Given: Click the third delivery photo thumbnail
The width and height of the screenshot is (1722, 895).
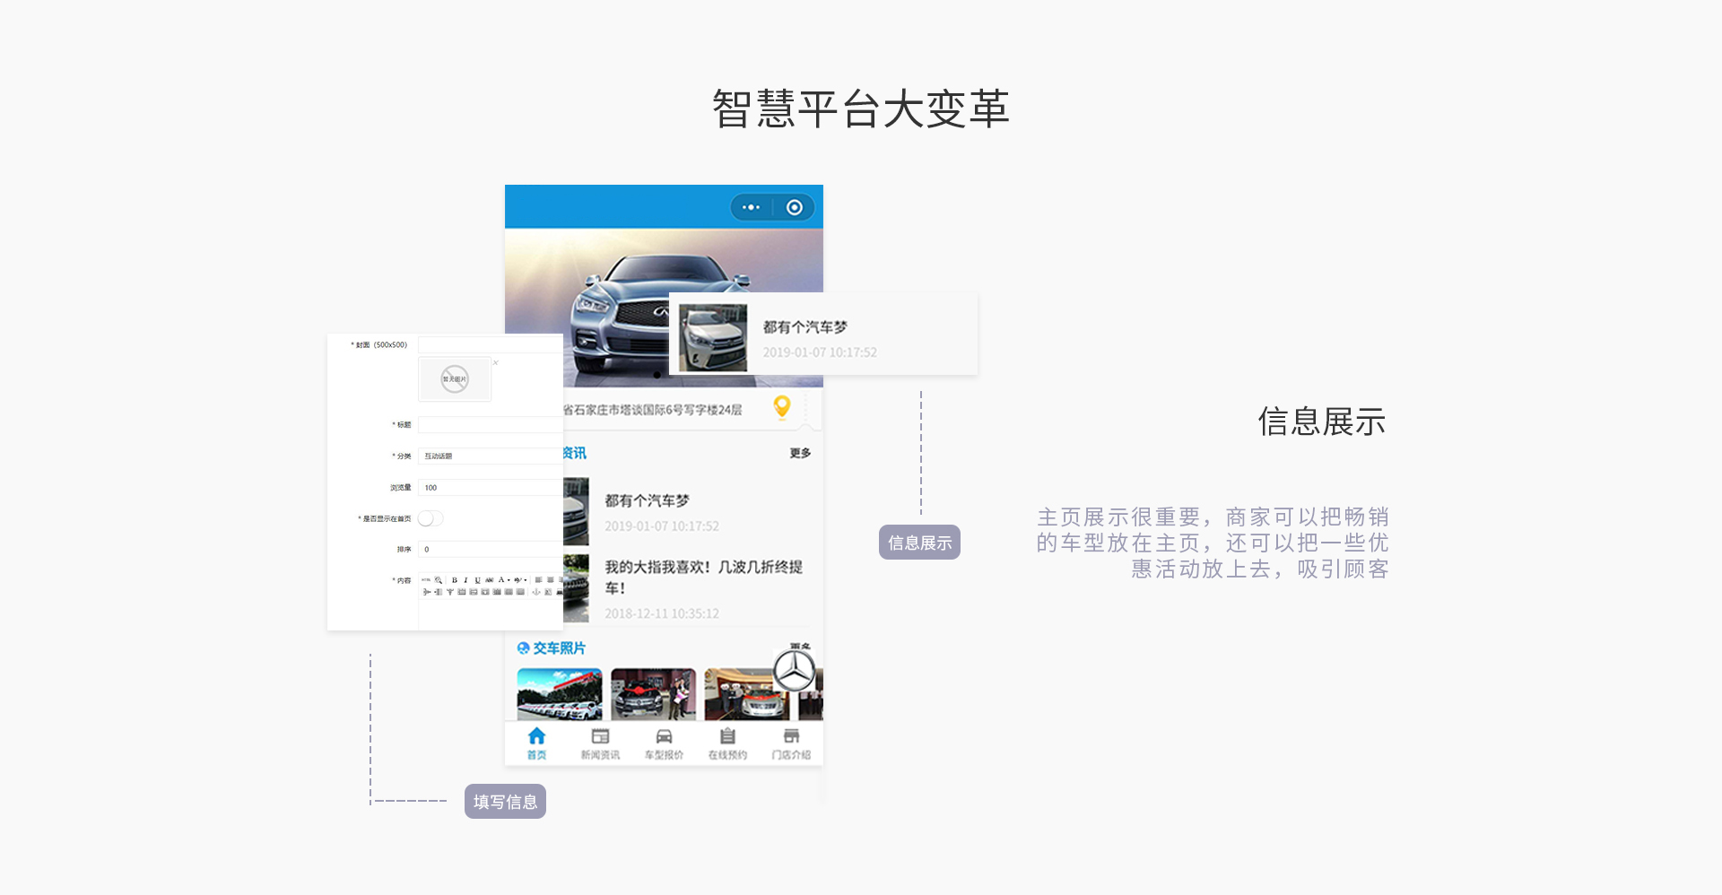Looking at the screenshot, I should [746, 694].
